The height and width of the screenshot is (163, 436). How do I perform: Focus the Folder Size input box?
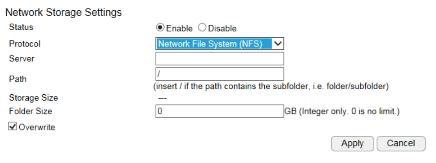220,111
